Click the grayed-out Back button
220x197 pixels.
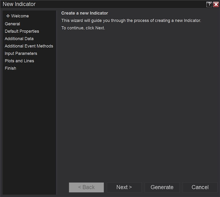point(86,187)
